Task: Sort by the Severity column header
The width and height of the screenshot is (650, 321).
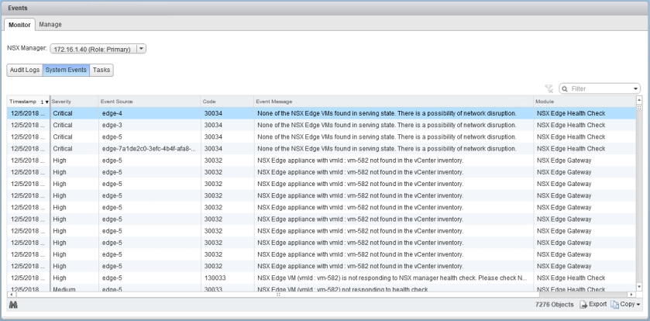Action: pos(71,102)
